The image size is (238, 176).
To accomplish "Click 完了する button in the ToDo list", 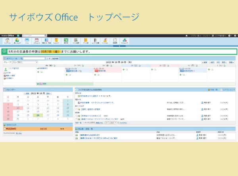I will tap(19, 133).
